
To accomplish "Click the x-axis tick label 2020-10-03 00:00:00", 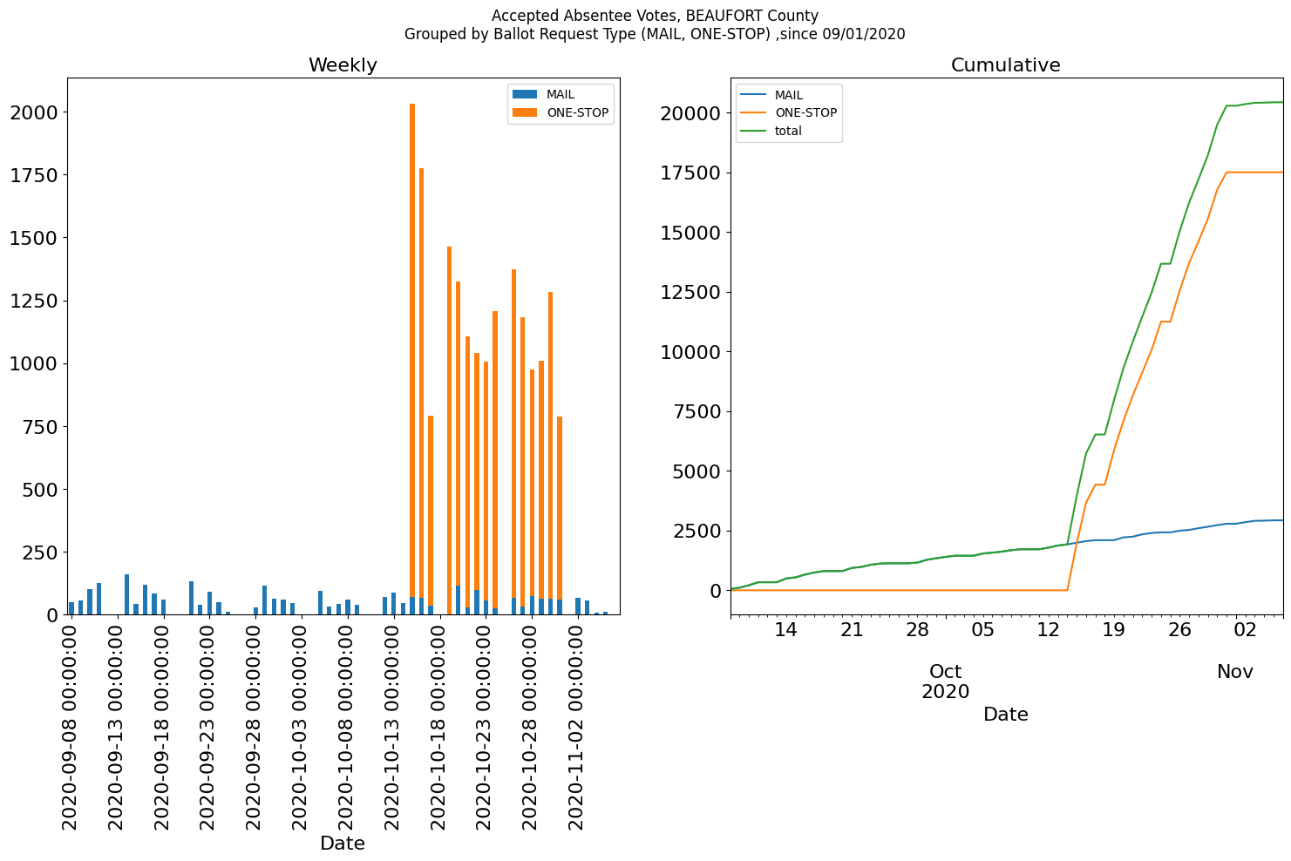I will click(x=302, y=726).
